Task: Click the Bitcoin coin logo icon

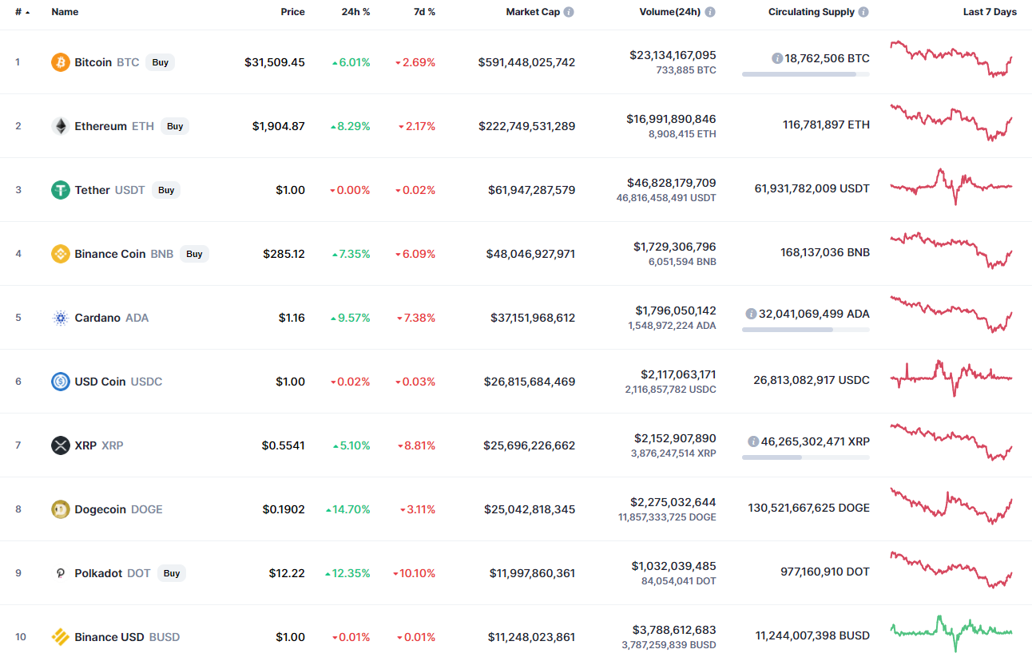Action: pos(61,62)
